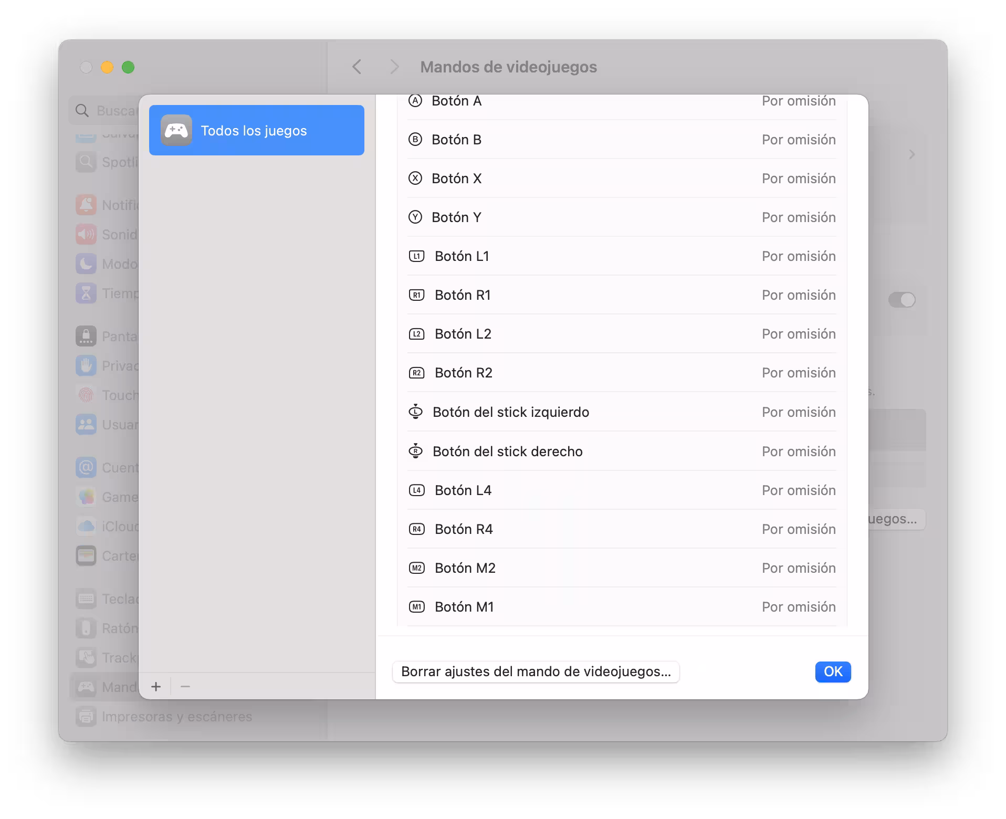Viewport: 1006px width, 819px height.
Task: Click the circled Y icon for Botón Y
Action: coord(415,217)
